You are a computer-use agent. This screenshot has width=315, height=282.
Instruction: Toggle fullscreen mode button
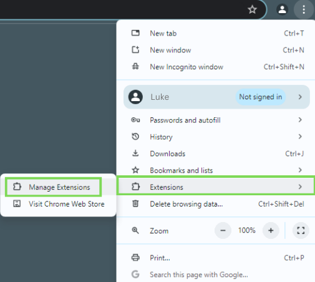[x=301, y=230]
